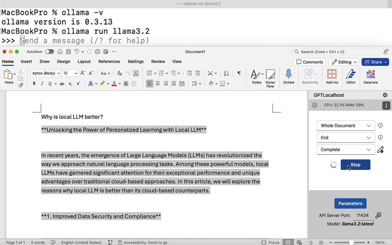Switch to the References tab
Image resolution: width=392 pixels, height=245 pixels.
click(x=109, y=61)
